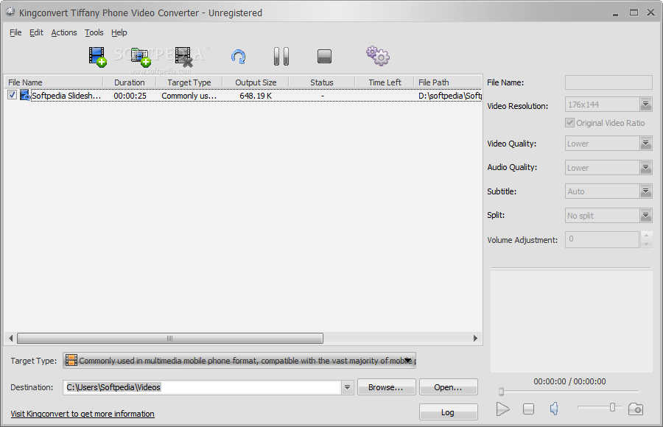This screenshot has height=427, width=663.
Task: Click the Remove video toolbar icon
Action: click(x=184, y=57)
